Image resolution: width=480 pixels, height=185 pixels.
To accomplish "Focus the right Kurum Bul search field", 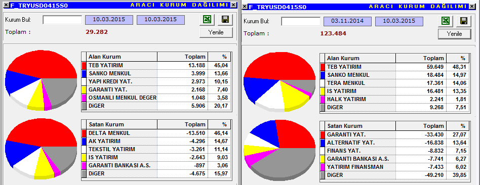I will [301, 21].
